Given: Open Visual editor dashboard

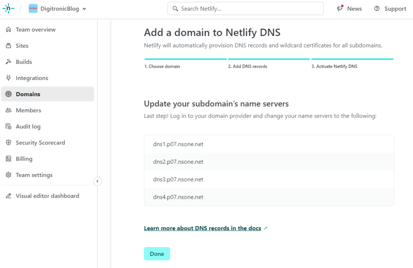Looking at the screenshot, I should [48, 196].
